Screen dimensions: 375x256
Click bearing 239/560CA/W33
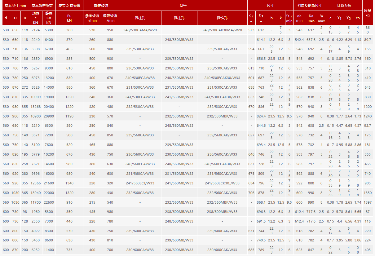click(140, 135)
